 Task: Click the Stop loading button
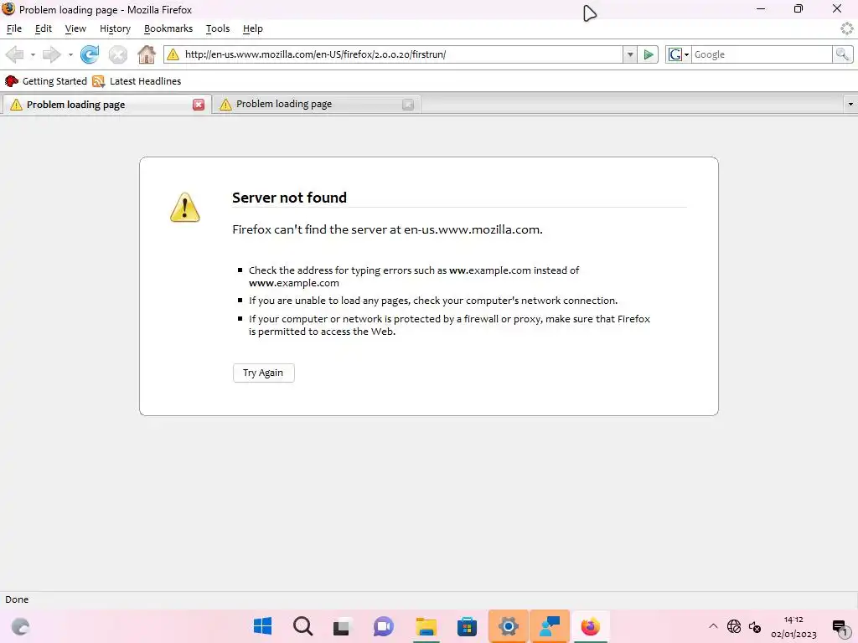(x=117, y=54)
